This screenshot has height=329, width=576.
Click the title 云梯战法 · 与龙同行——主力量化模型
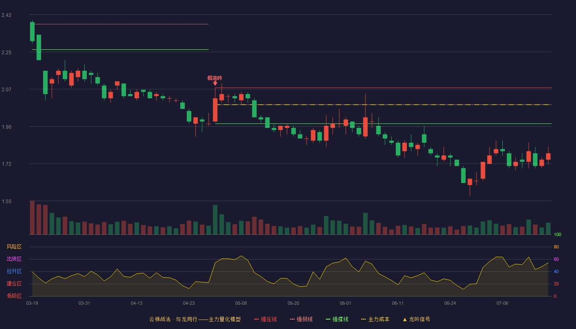coord(195,319)
